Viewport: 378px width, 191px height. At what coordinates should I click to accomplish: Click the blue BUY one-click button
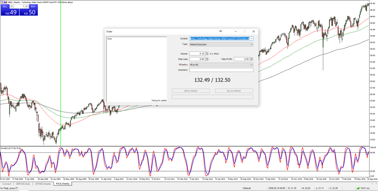[x=33, y=6]
